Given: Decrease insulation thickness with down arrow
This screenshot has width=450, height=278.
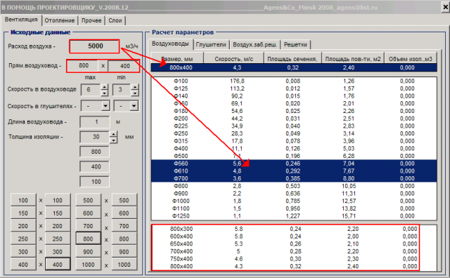Looking at the screenshot, I should [114, 140].
